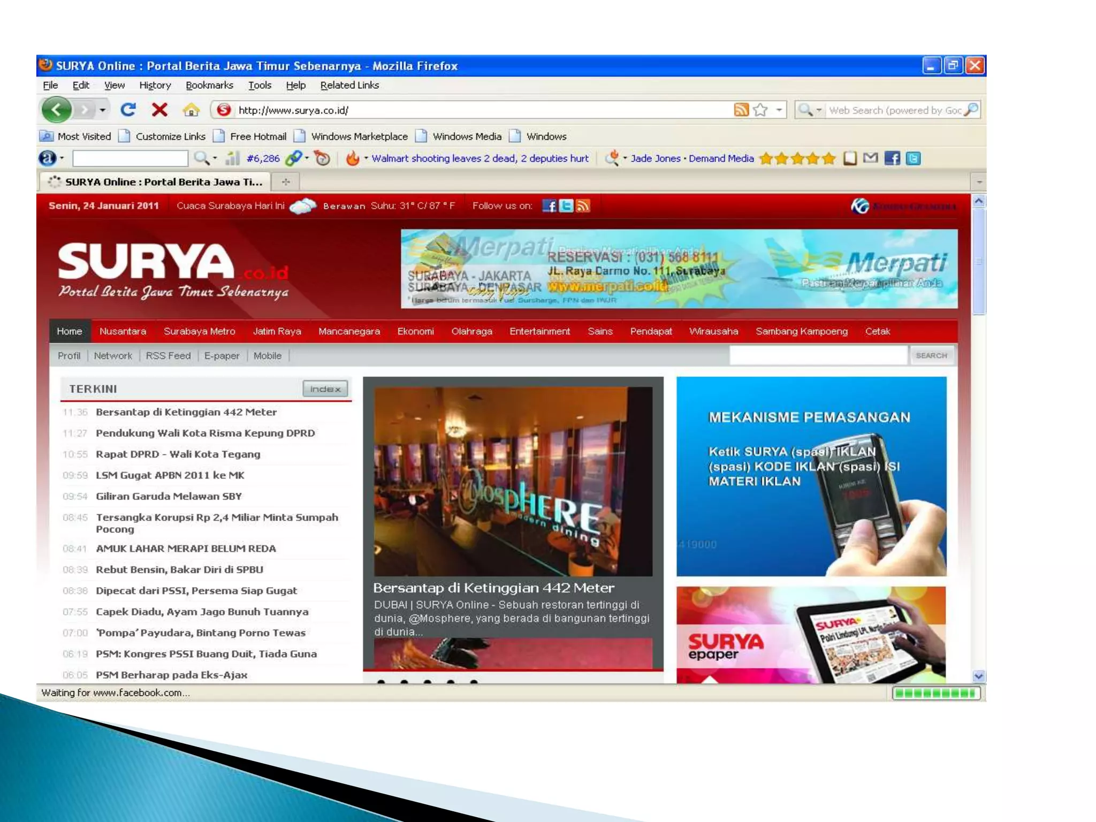Image resolution: width=1096 pixels, height=822 pixels.
Task: Open the "LSM Gugat APBN 2011 ke MK" headline
Action: [x=170, y=475]
